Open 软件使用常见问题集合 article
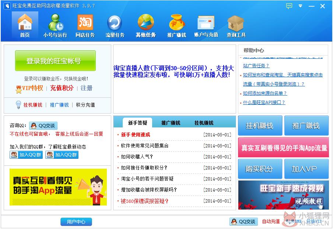This screenshot has width=333, height=229. coord(145,146)
